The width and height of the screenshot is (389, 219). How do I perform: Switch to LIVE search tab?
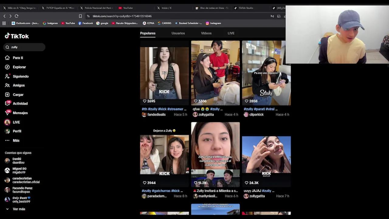click(x=231, y=33)
